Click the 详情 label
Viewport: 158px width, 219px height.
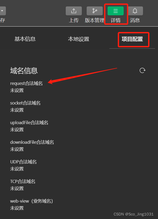click(115, 20)
